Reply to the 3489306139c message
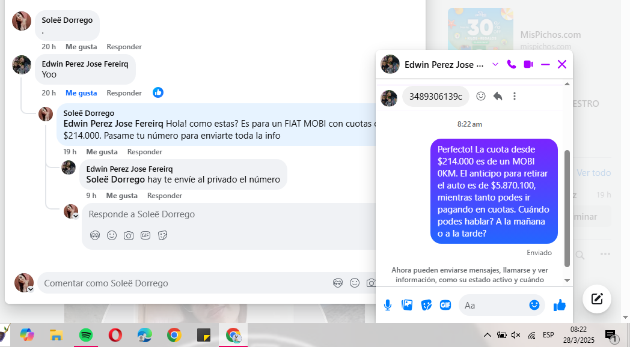The height and width of the screenshot is (347, 630). (497, 96)
